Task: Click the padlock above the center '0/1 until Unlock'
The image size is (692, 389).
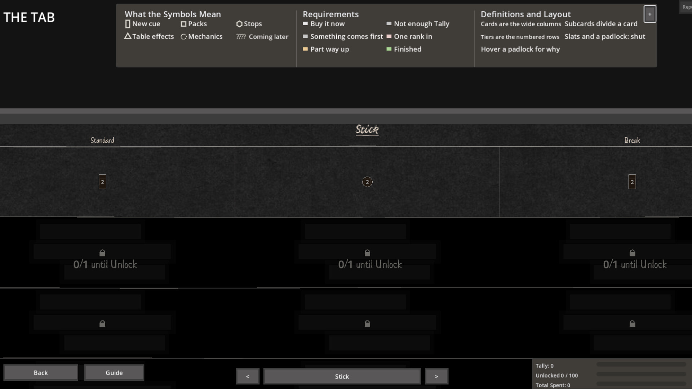Action: click(367, 253)
